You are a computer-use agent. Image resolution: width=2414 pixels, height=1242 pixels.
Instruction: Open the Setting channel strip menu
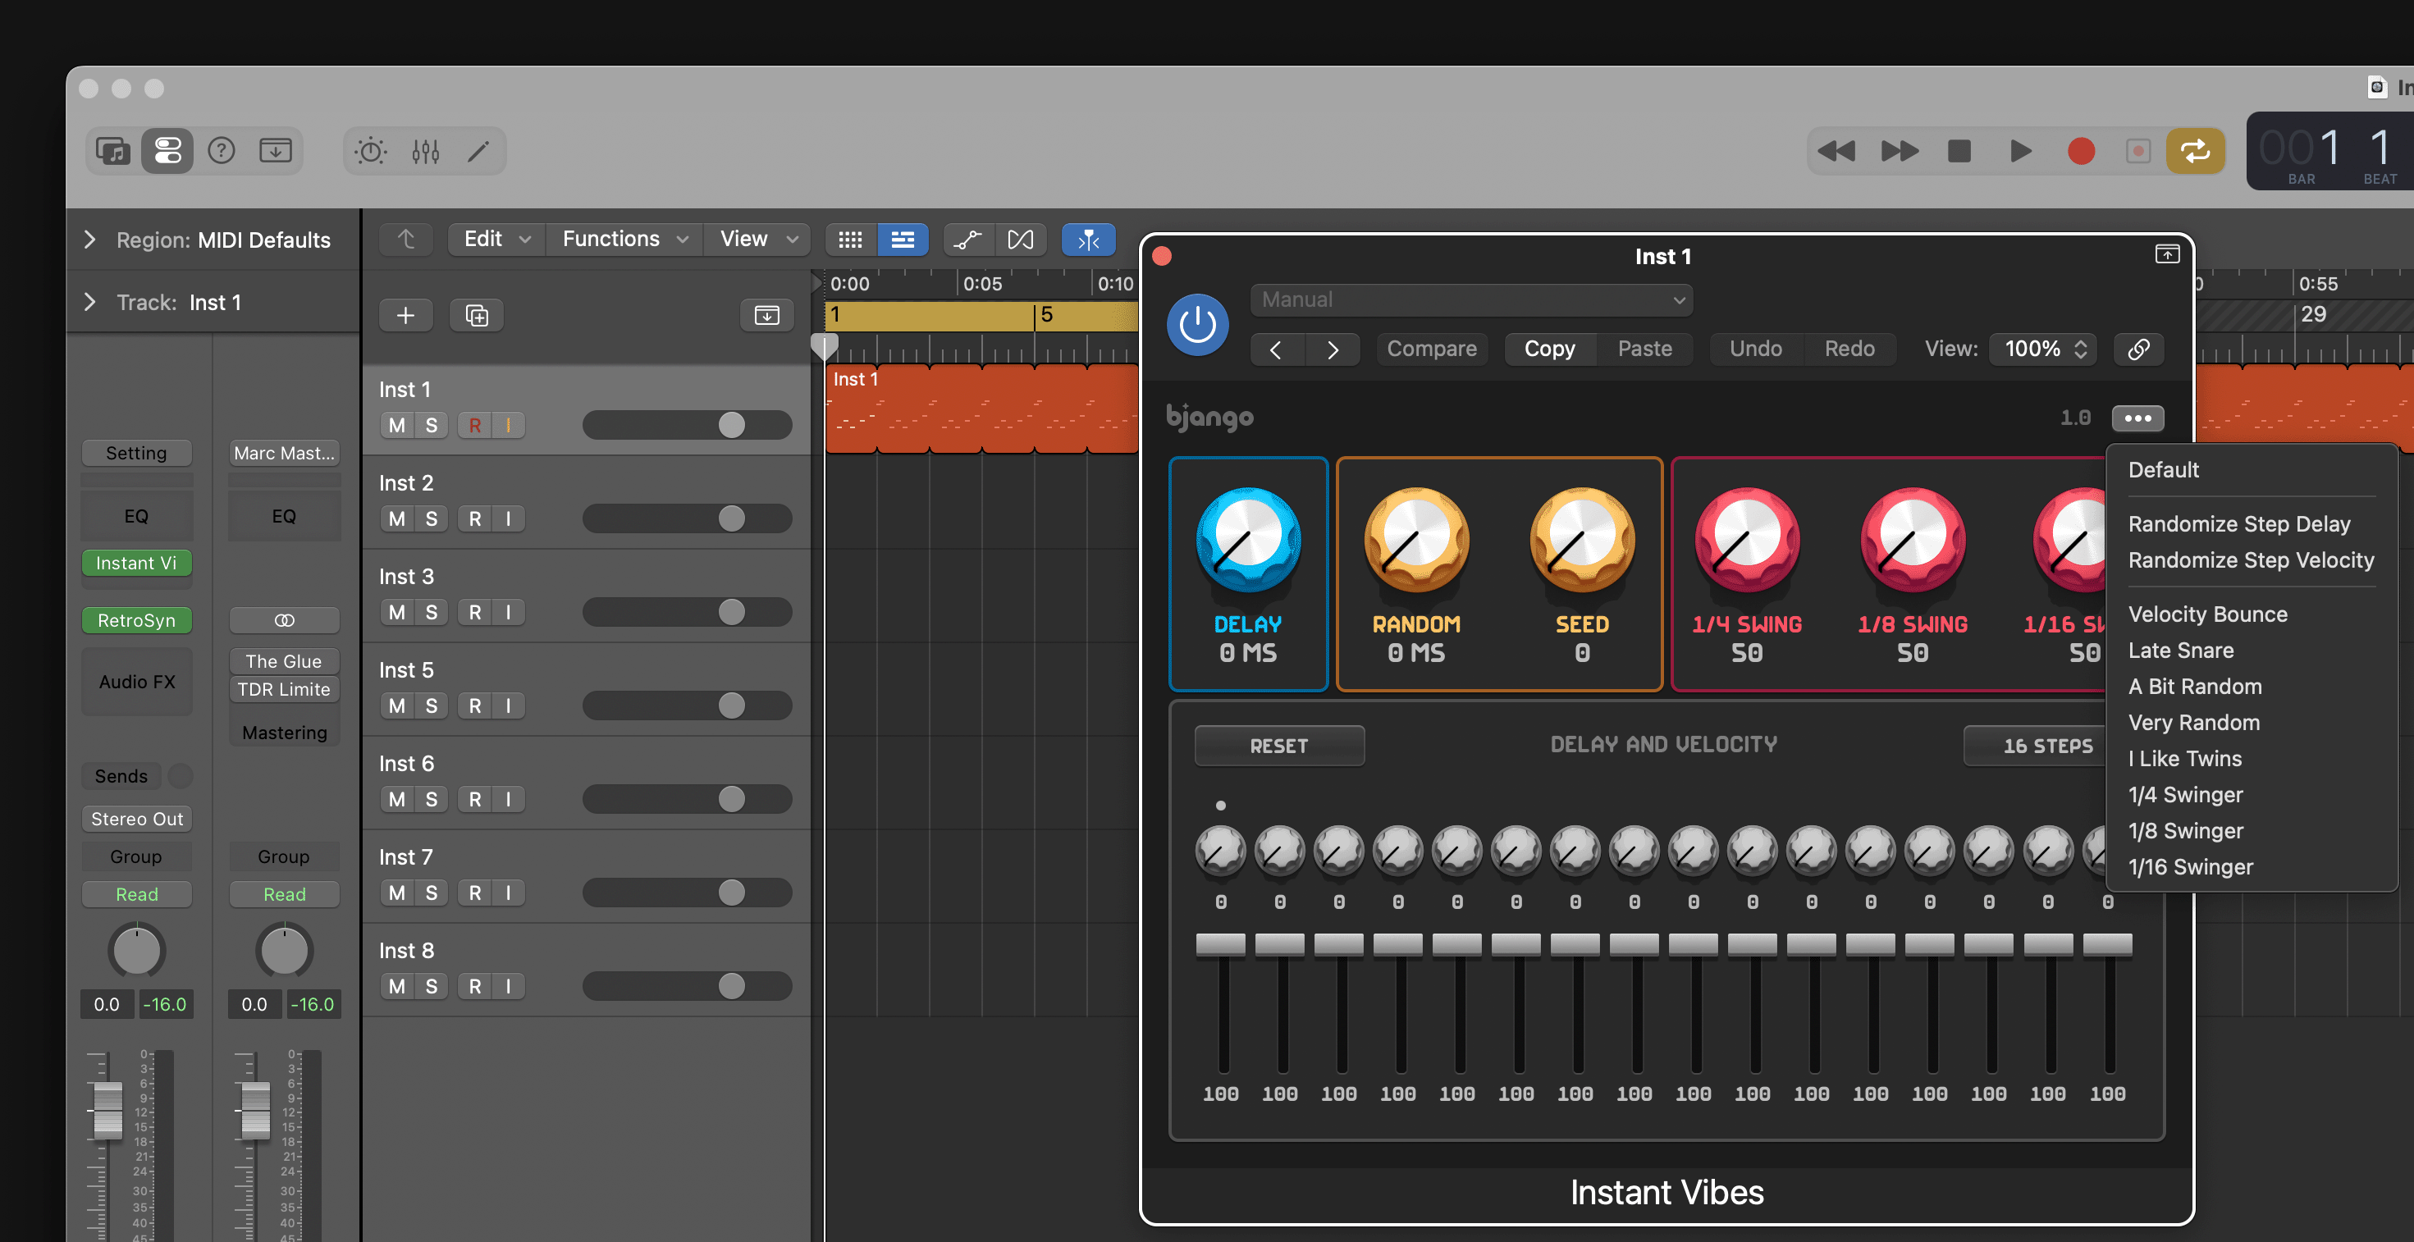pos(137,454)
